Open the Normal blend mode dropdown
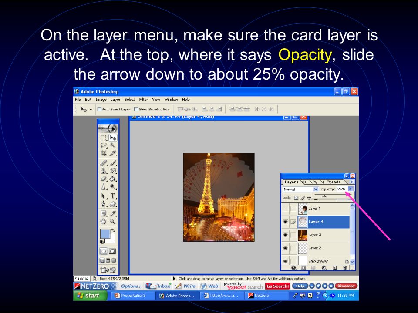The image size is (418, 313). pyautogui.click(x=301, y=189)
